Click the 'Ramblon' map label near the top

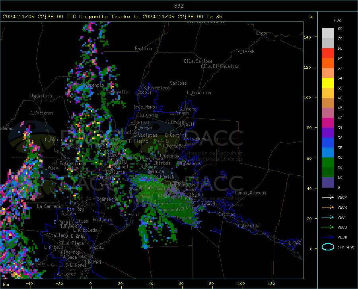pyautogui.click(x=143, y=48)
